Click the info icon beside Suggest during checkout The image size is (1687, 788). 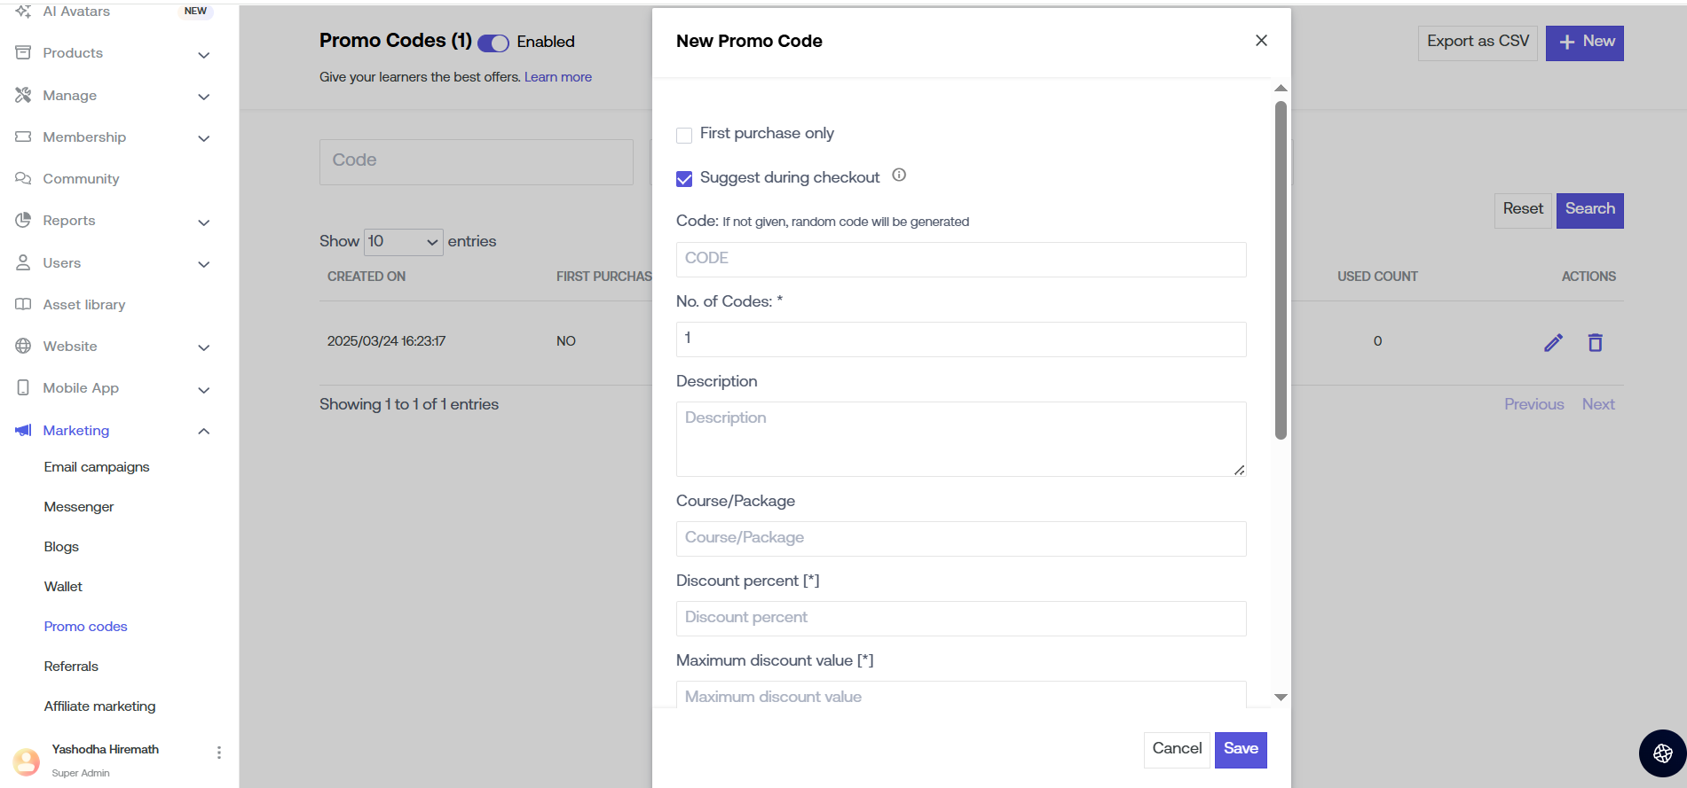click(x=899, y=176)
